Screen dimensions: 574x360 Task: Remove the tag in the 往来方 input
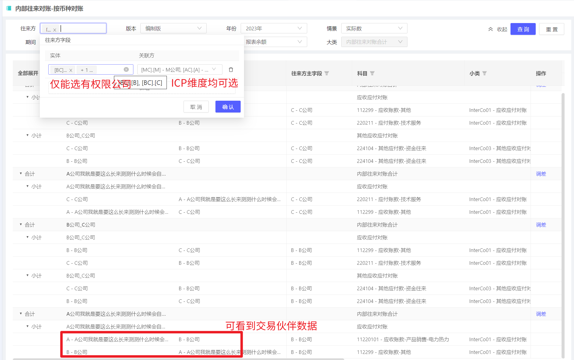tap(55, 30)
